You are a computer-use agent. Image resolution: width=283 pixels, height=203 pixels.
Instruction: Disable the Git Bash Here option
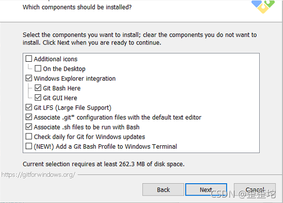[x=38, y=88]
